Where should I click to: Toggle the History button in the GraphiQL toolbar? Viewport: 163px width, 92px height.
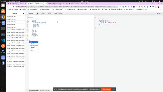61,13
